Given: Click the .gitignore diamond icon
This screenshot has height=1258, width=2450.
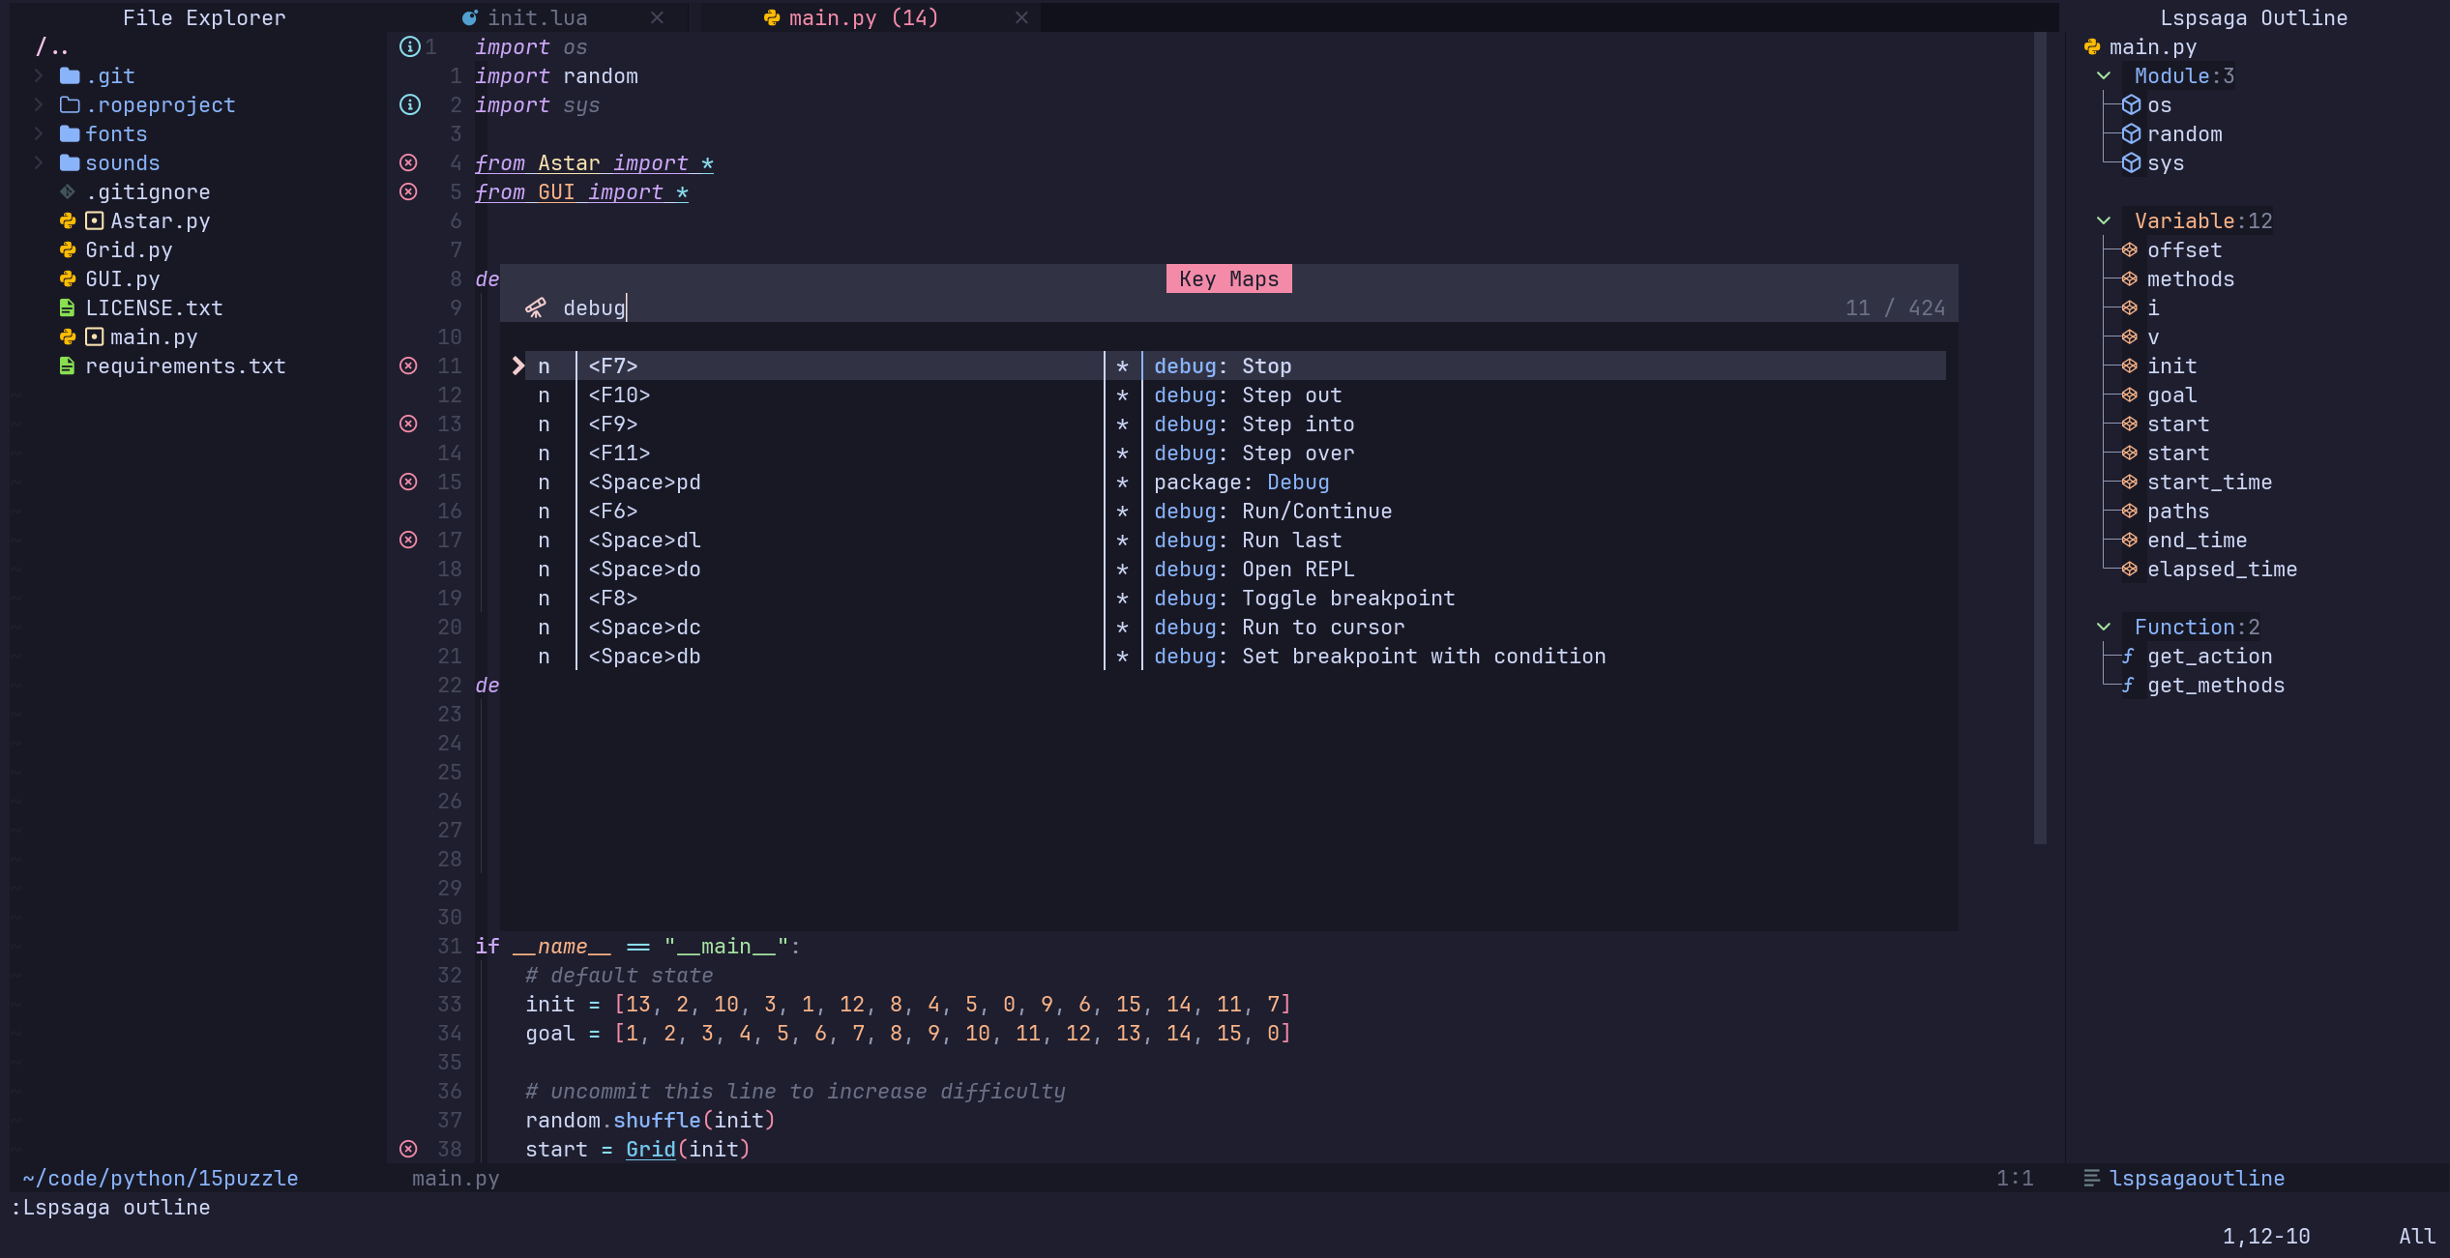Looking at the screenshot, I should pyautogui.click(x=68, y=191).
